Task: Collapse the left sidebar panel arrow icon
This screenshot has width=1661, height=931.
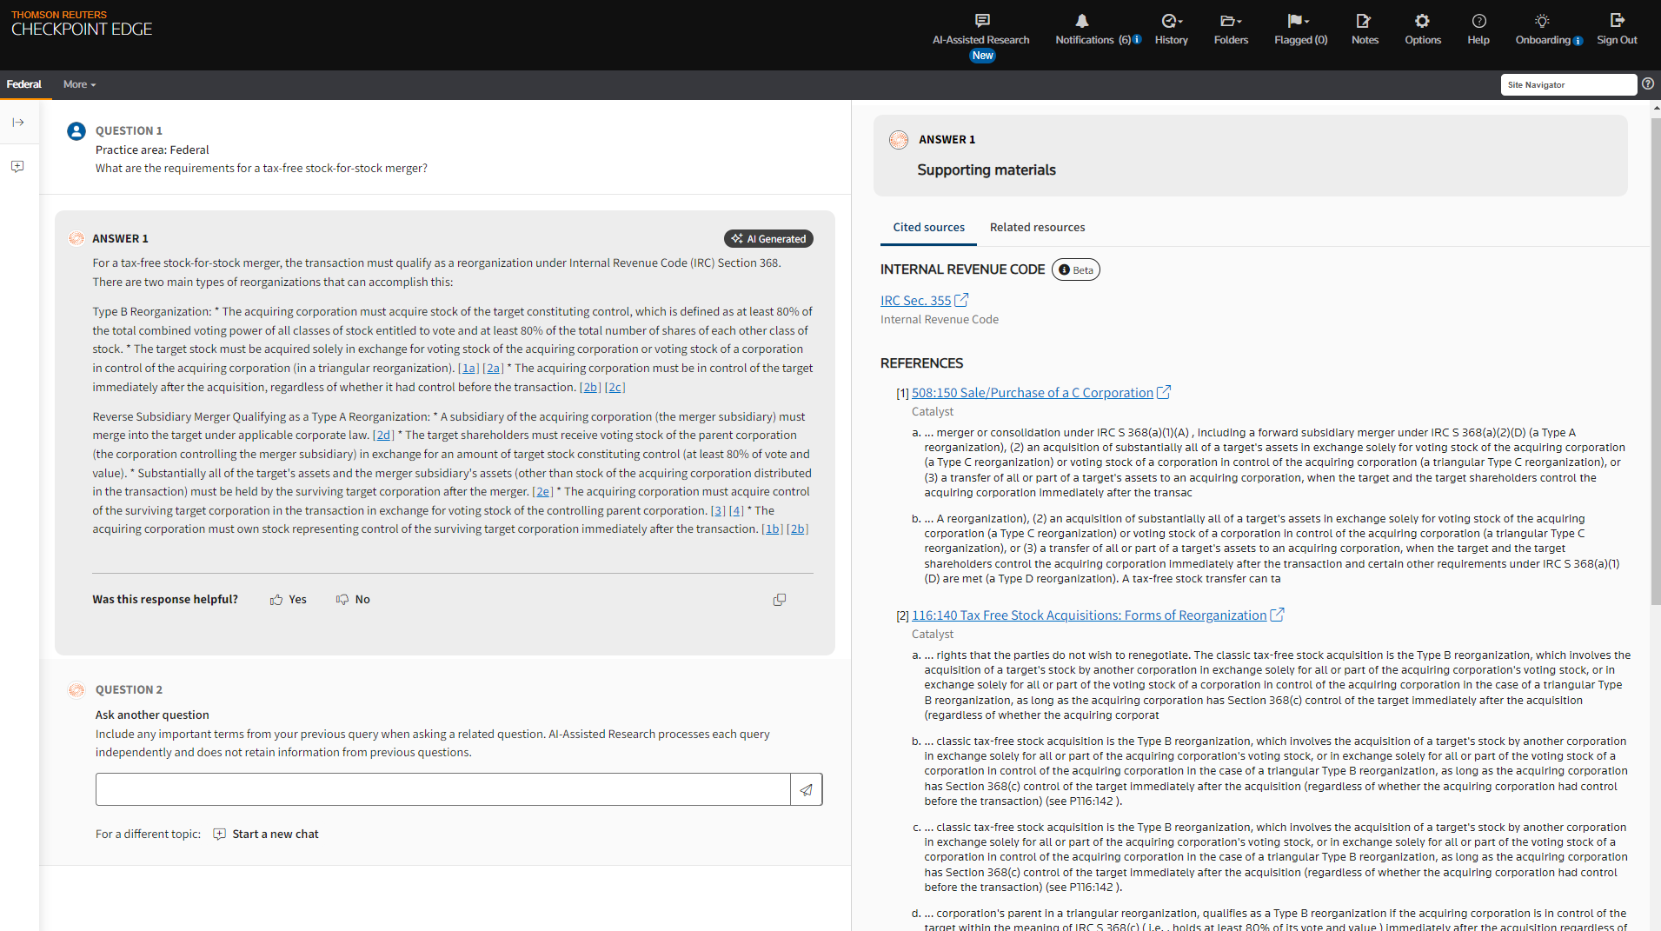Action: 18,123
